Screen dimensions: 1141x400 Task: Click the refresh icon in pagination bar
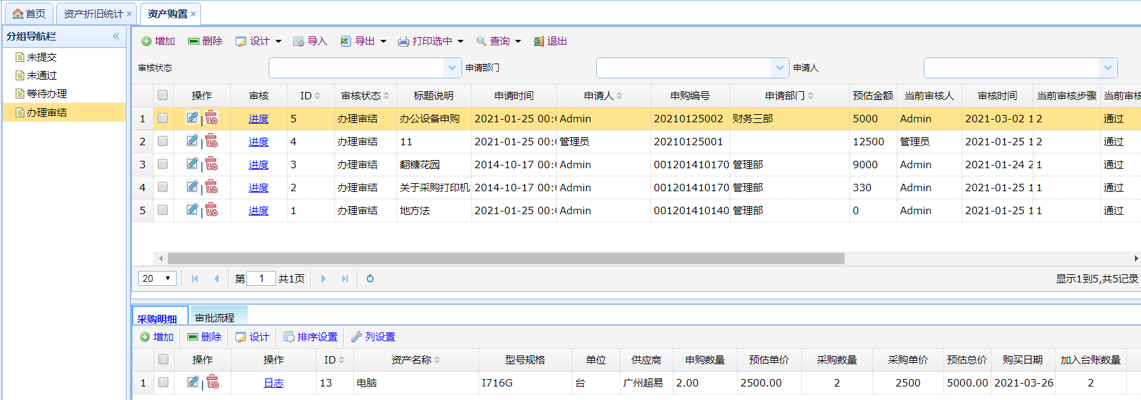click(370, 278)
